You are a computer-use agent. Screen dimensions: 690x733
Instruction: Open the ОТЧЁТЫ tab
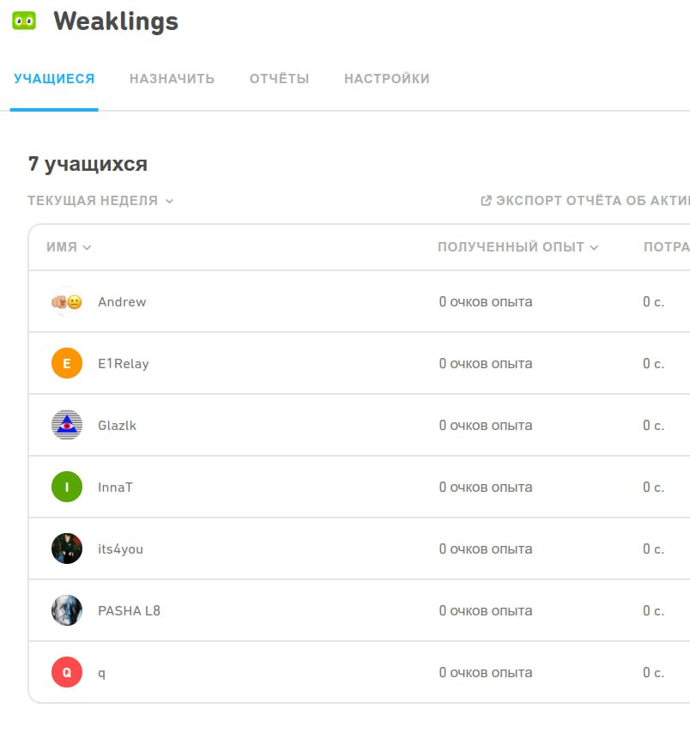(x=279, y=79)
